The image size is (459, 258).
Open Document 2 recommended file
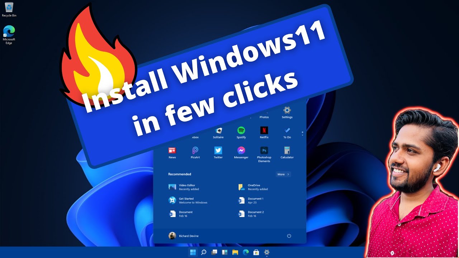(251, 214)
